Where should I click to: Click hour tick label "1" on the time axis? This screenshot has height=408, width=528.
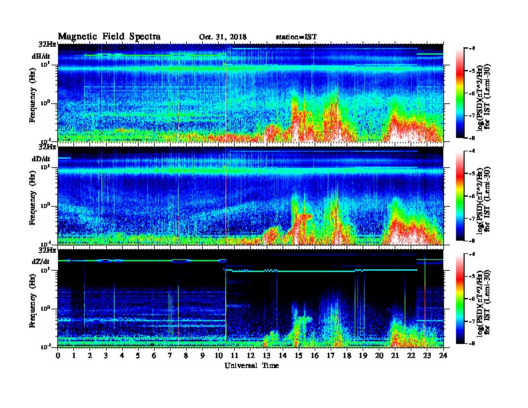(74, 355)
